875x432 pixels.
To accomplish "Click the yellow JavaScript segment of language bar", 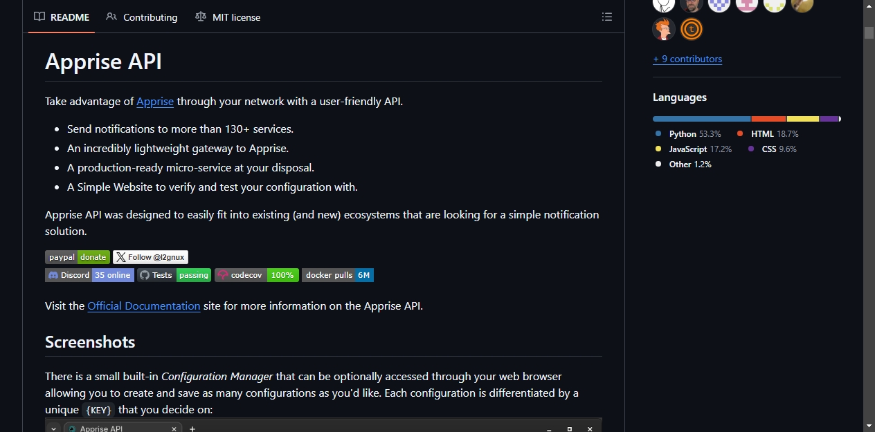I will pos(803,119).
